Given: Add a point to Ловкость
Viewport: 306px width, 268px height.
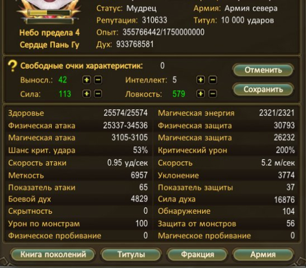Looking at the screenshot, I should pos(200,94).
